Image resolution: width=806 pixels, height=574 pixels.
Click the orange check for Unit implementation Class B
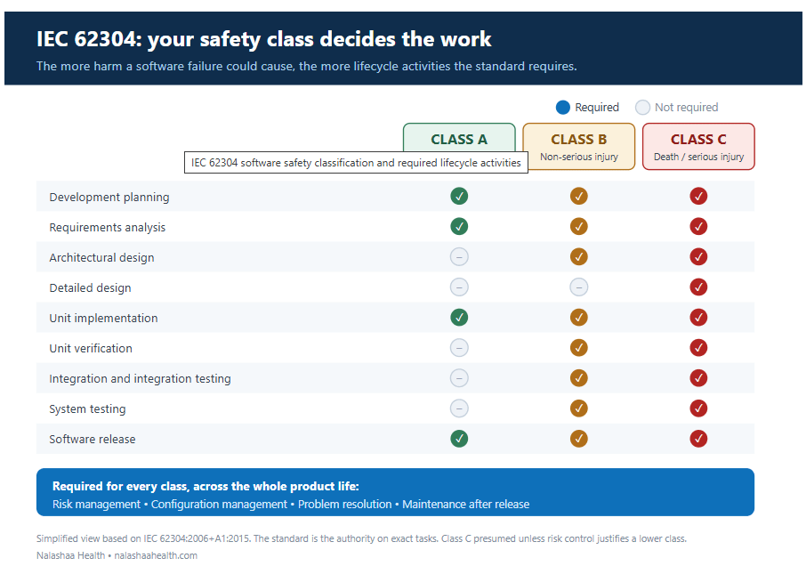point(579,318)
